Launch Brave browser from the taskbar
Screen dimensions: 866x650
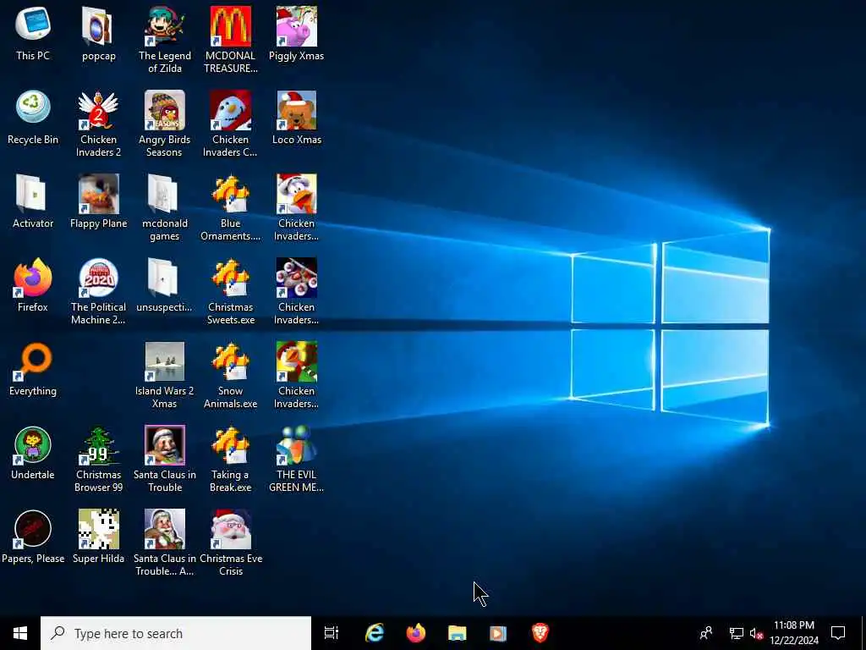(x=540, y=633)
